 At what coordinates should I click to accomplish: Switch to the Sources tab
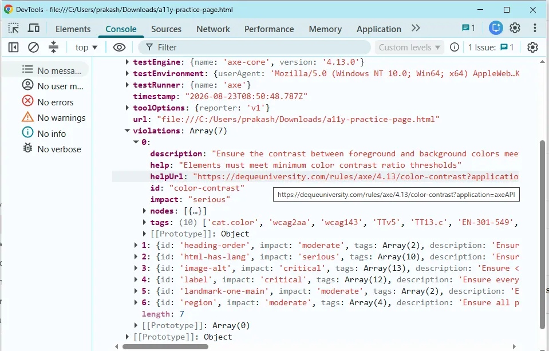167,29
